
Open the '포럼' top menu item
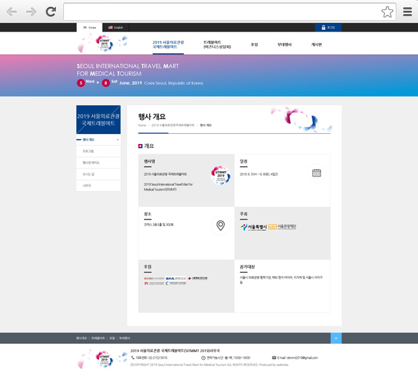click(x=254, y=44)
